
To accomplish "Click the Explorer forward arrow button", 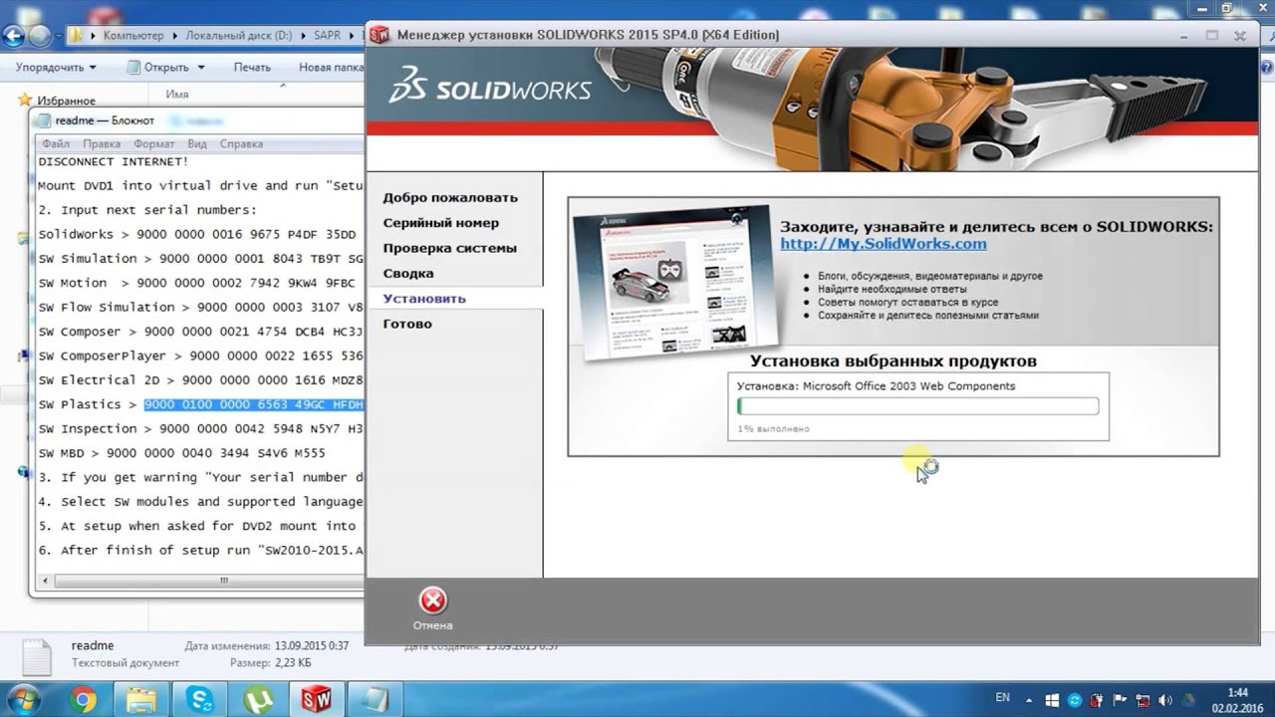I will [38, 37].
